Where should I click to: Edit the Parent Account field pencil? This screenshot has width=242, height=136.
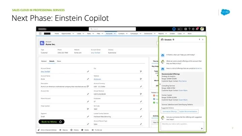tap(88, 101)
